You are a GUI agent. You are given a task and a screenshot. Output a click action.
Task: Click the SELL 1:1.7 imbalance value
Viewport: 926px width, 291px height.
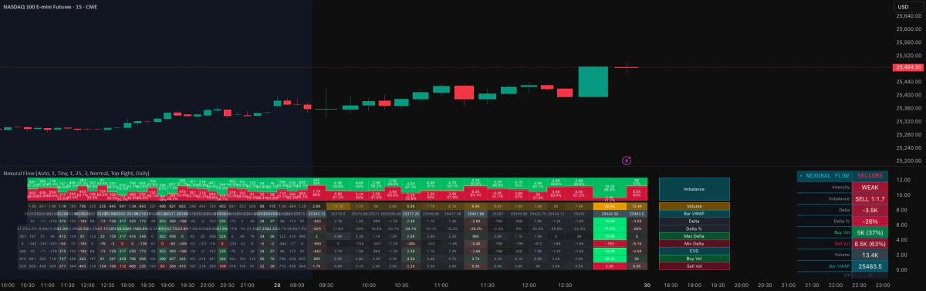click(870, 198)
